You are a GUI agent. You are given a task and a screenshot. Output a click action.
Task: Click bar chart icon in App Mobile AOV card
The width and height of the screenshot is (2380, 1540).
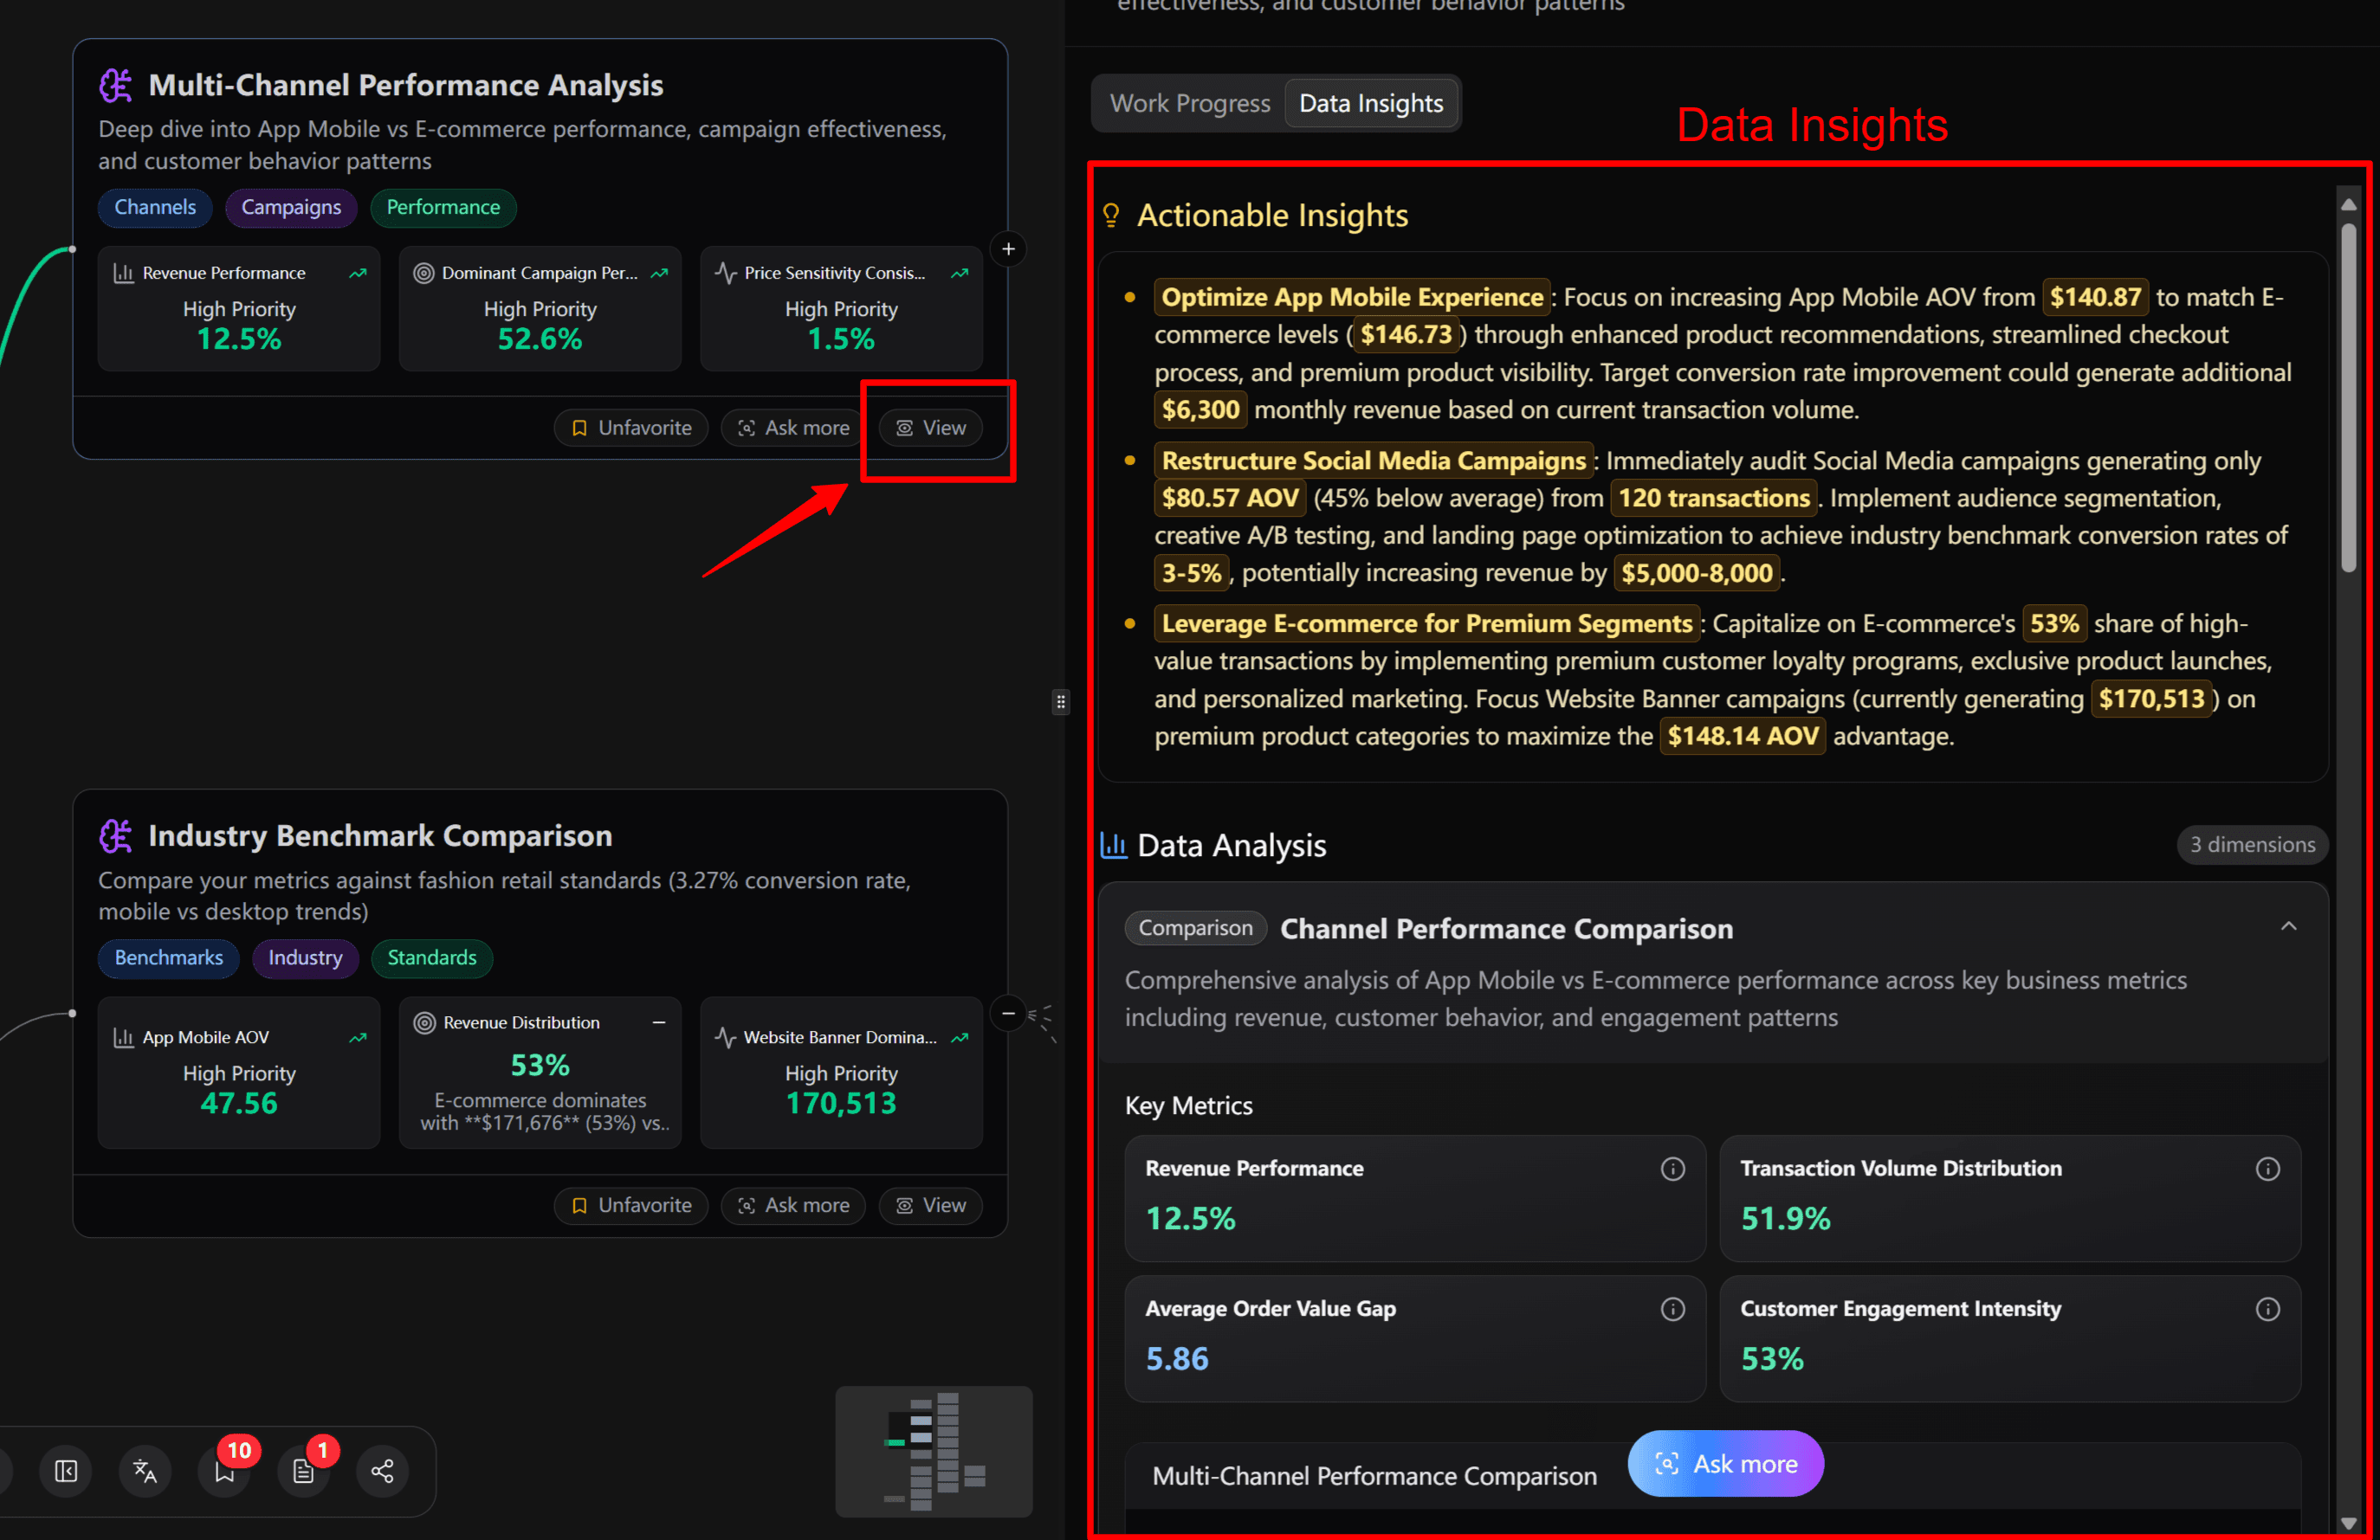pyautogui.click(x=124, y=1037)
